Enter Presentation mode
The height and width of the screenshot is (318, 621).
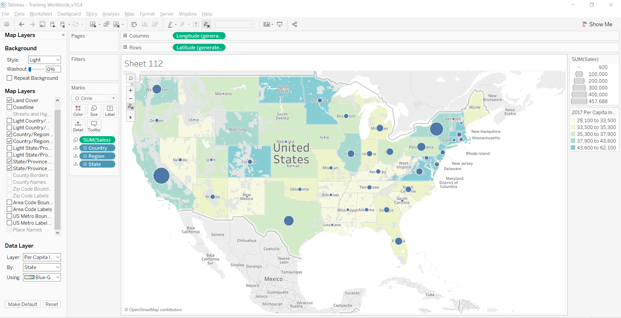point(280,24)
